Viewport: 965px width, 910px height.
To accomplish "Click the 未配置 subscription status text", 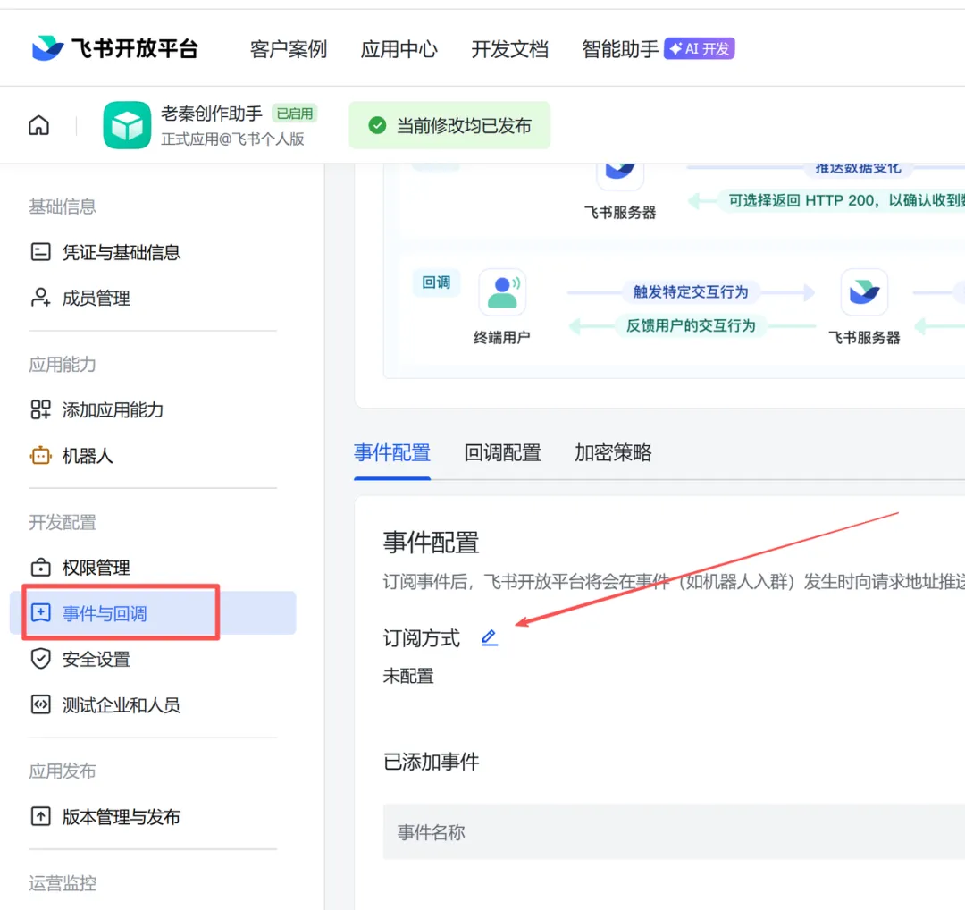I will (x=408, y=676).
